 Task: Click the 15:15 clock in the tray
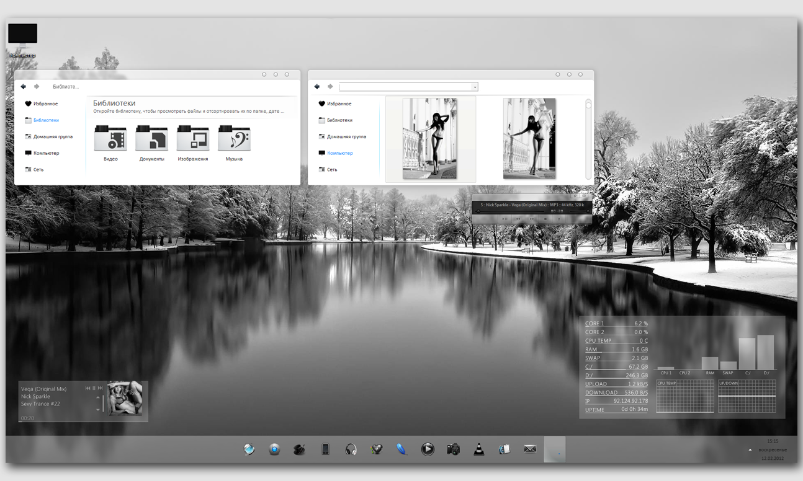point(773,441)
